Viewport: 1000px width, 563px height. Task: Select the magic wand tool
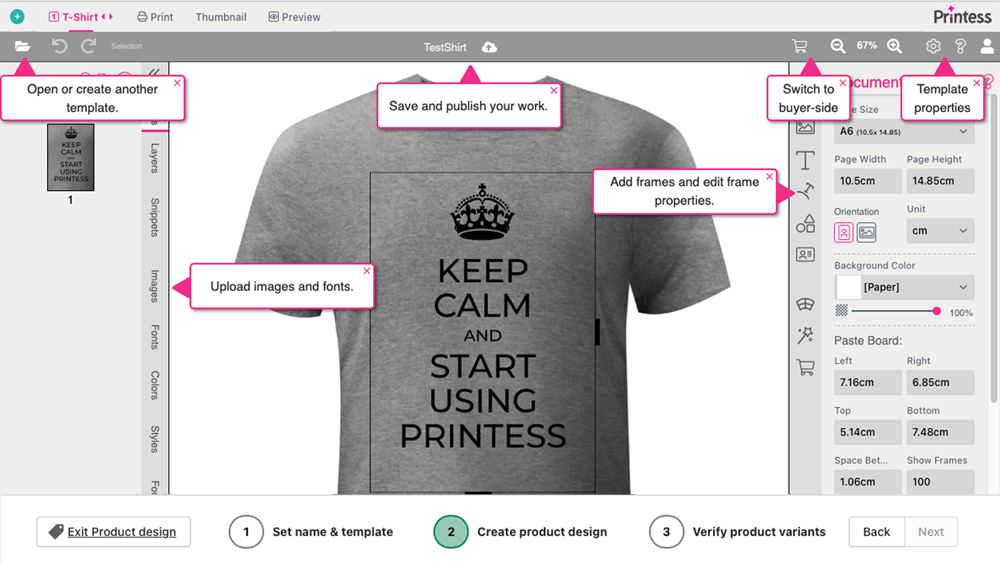click(x=805, y=335)
